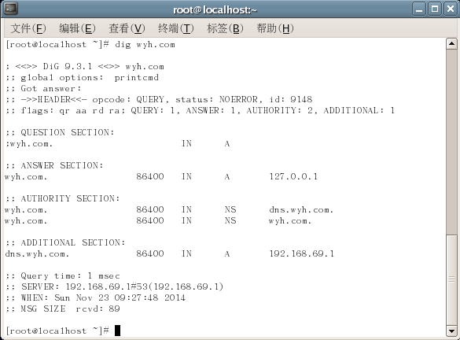This screenshot has height=340, width=460.
Task: Click the terminal window menu icon in title bar
Action: [11, 9]
